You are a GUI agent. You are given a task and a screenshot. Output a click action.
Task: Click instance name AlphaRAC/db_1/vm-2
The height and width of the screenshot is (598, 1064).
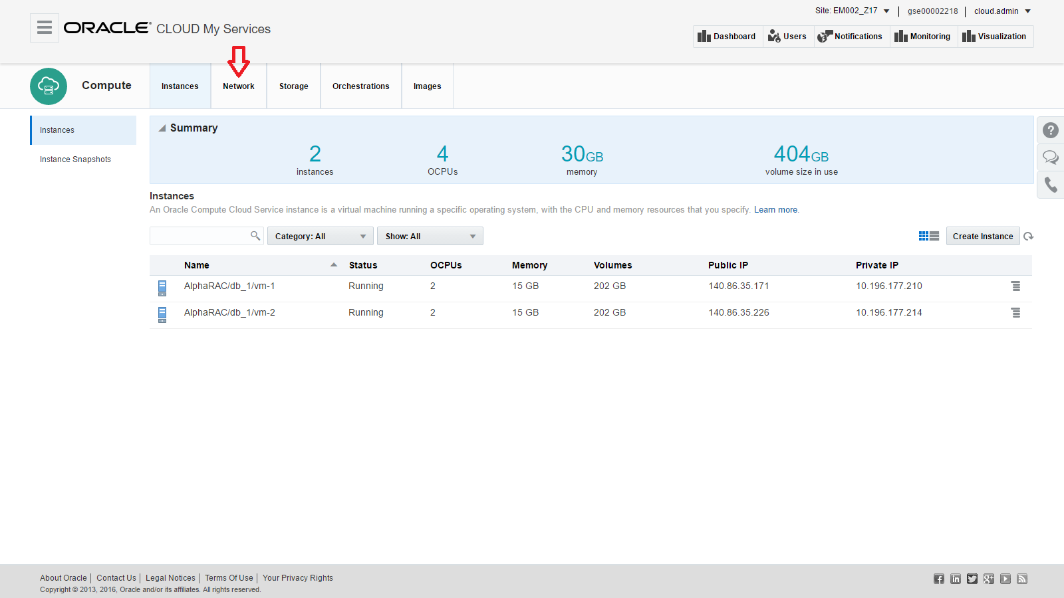229,312
